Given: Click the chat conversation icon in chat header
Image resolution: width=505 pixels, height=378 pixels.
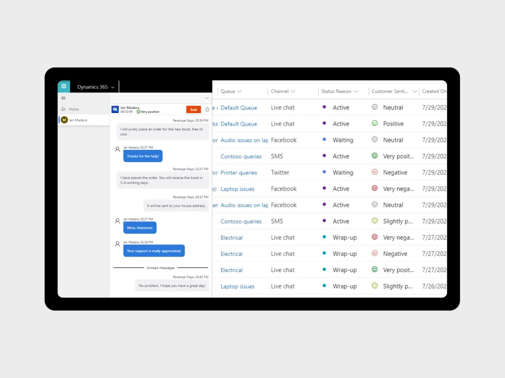Looking at the screenshot, I should coord(115,110).
